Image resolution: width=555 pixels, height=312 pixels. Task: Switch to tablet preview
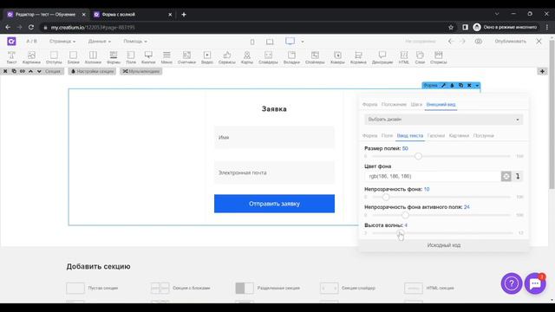pos(270,42)
